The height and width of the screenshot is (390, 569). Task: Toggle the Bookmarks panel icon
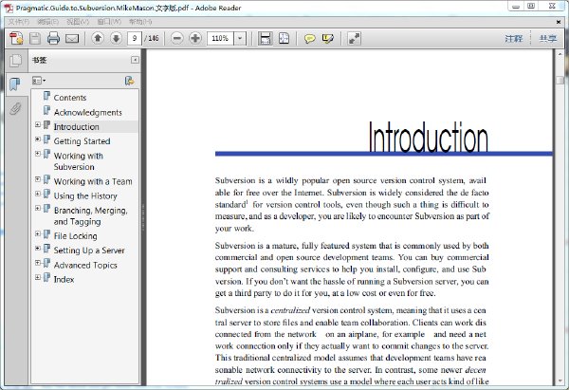click(x=15, y=84)
